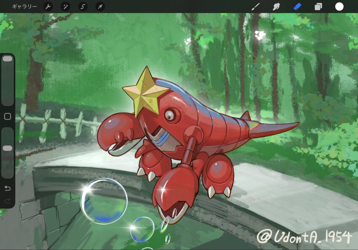
Task: Open the Adjustments magic wand menu
Action: pyautogui.click(x=66, y=7)
